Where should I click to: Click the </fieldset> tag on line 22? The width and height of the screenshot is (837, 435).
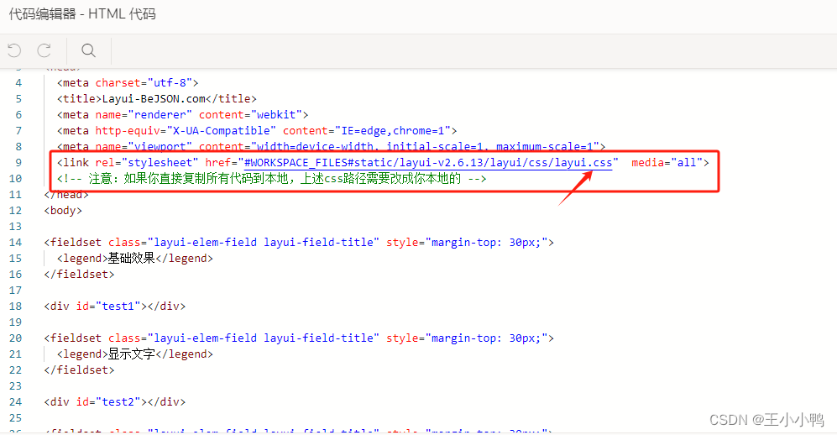click(79, 369)
